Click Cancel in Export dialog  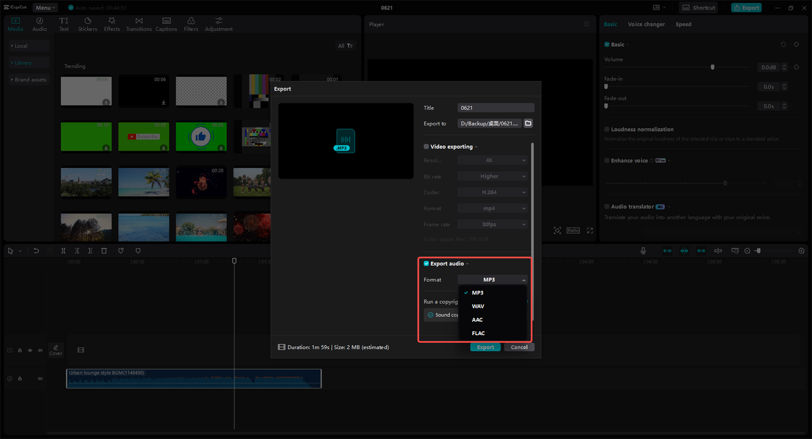(519, 347)
